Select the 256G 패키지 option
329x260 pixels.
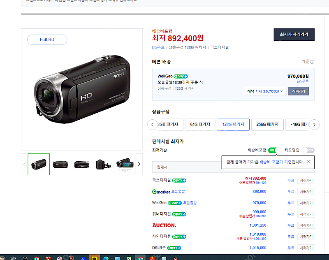267,124
